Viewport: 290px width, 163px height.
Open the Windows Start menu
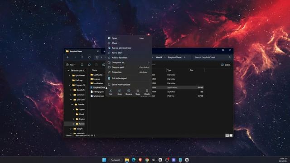(104, 160)
